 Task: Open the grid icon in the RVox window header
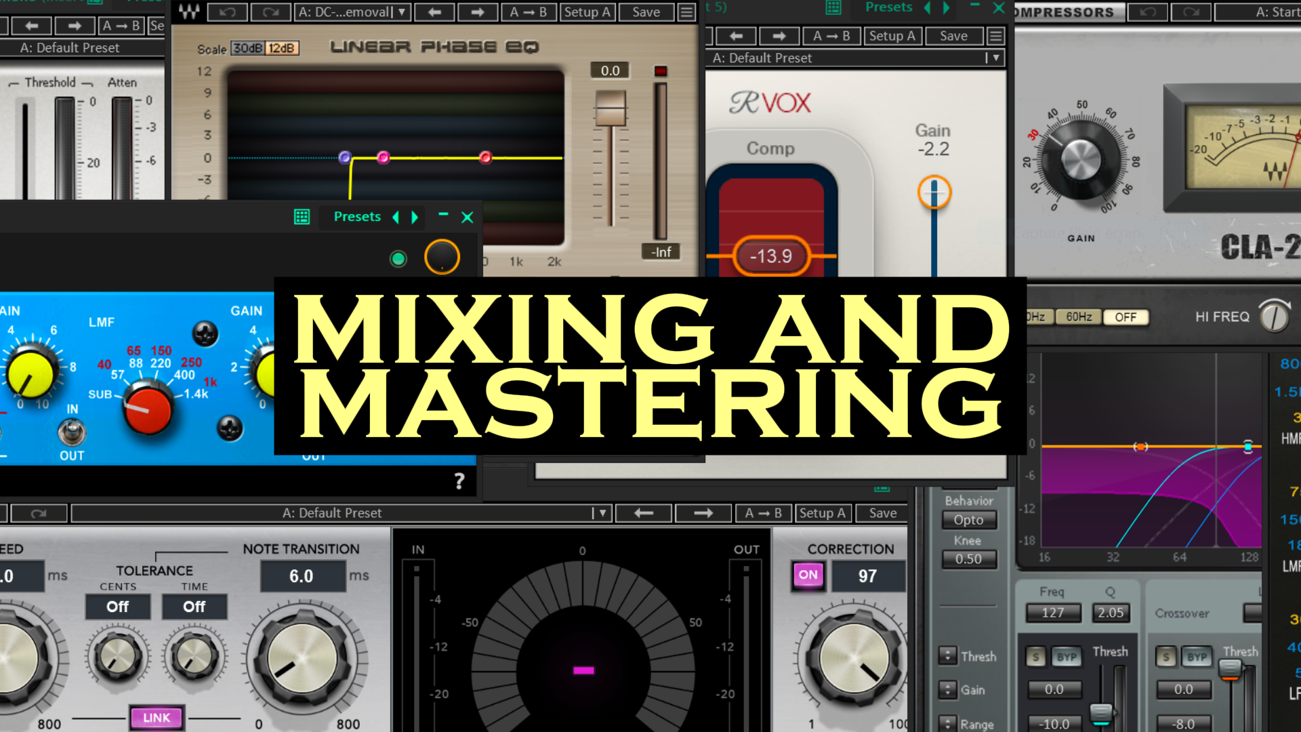click(833, 7)
